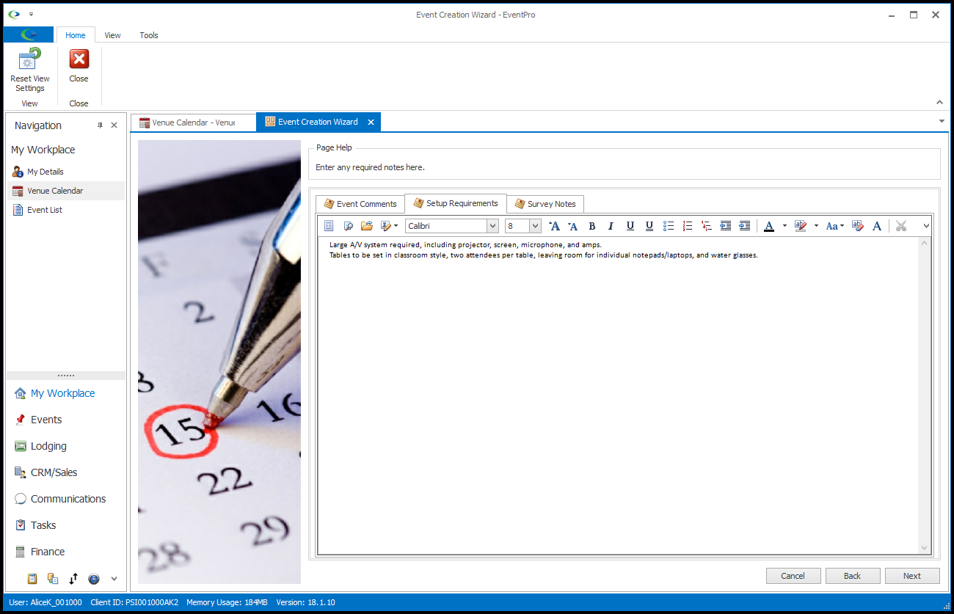Click the Cancel button

pos(793,576)
